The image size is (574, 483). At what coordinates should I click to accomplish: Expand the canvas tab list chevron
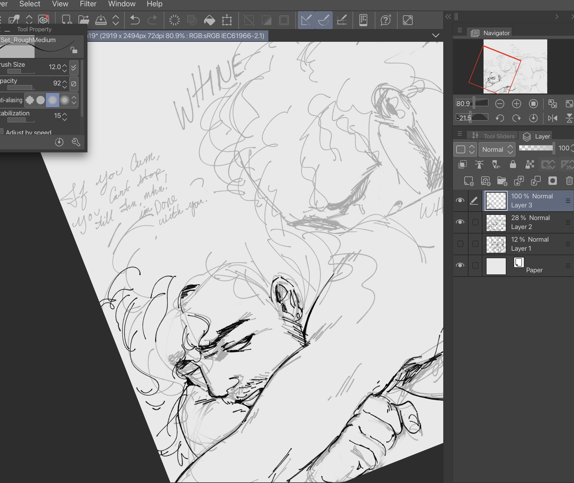(435, 36)
